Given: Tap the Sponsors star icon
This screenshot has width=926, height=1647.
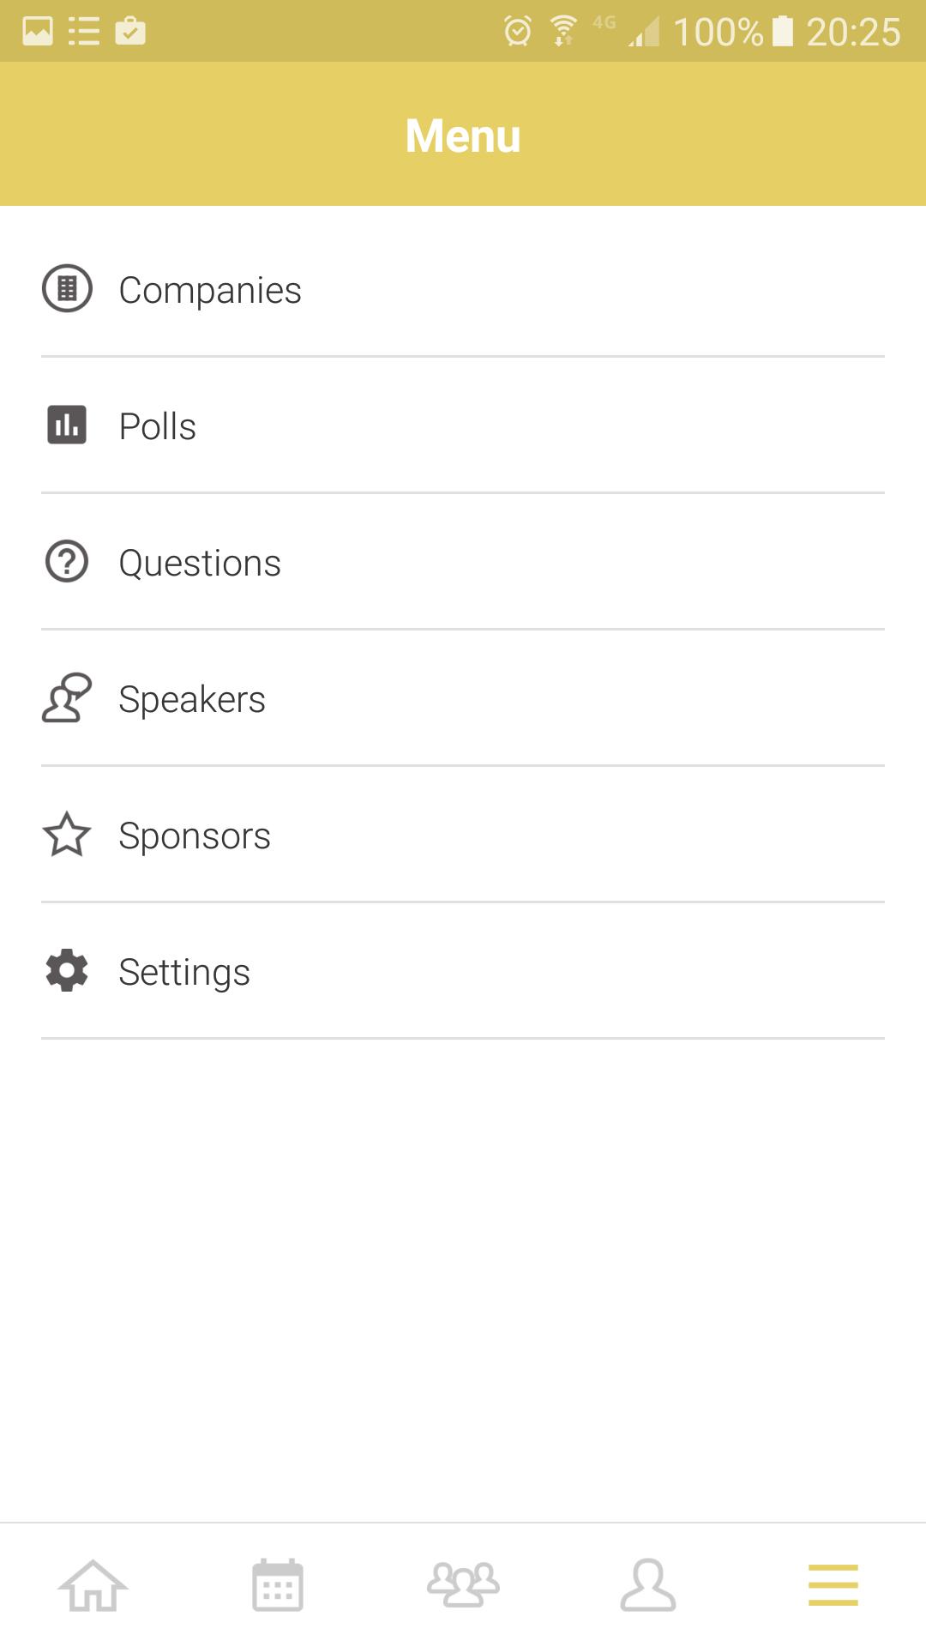Looking at the screenshot, I should point(67,835).
